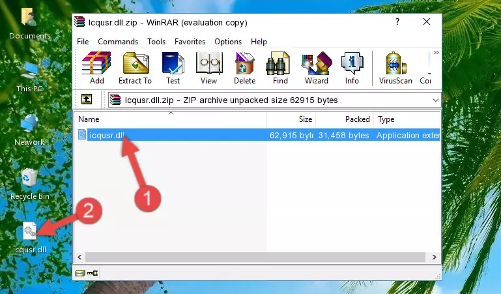Click the Application extension type cell
Image resolution: width=501 pixels, height=294 pixels.
click(x=408, y=135)
